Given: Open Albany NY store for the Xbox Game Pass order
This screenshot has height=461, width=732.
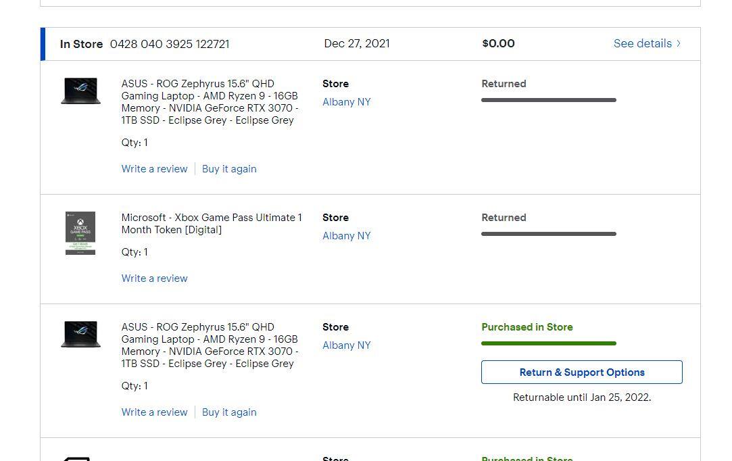Looking at the screenshot, I should coord(347,235).
